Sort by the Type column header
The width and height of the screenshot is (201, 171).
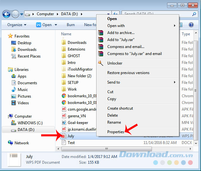(x=186, y=34)
